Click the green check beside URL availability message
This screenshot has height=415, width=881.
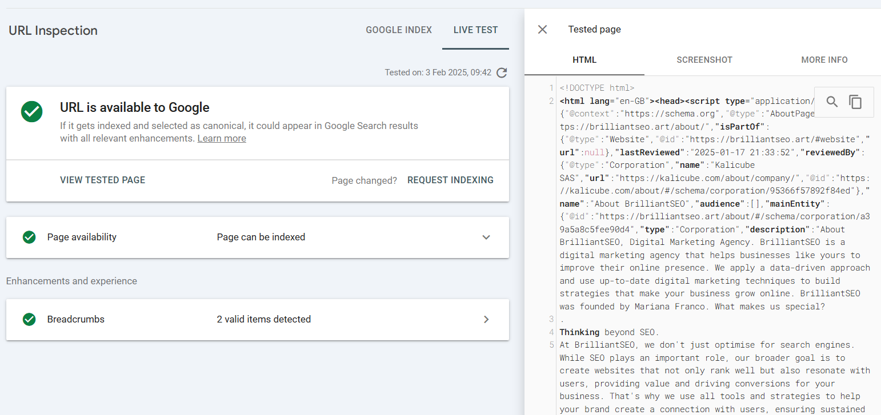coord(31,112)
